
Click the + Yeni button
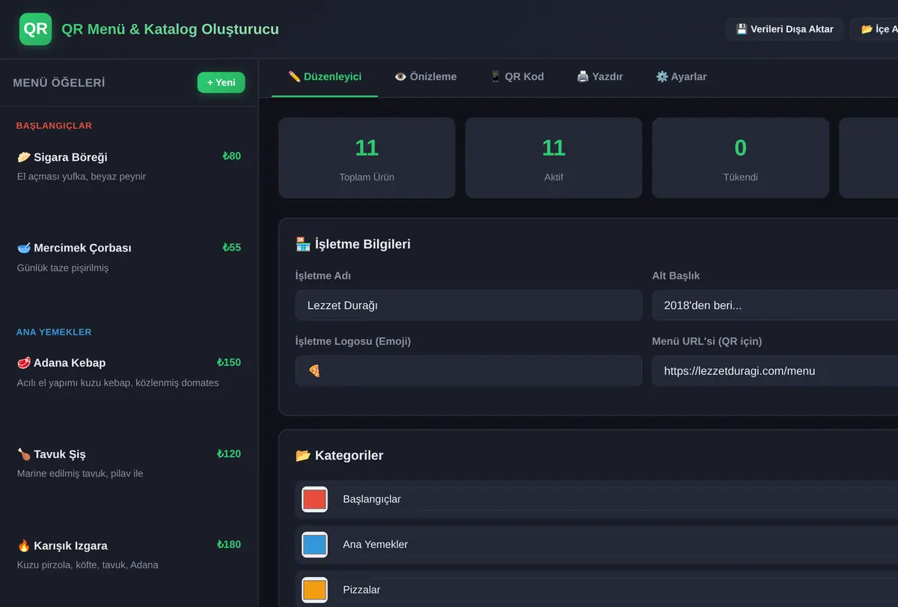tap(222, 82)
